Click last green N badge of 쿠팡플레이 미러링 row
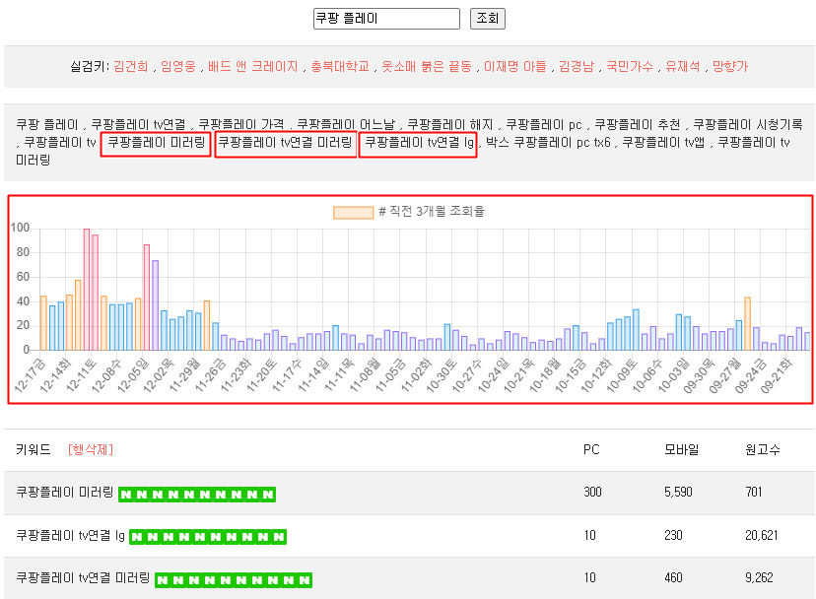This screenshot has height=599, width=816. tap(268, 495)
